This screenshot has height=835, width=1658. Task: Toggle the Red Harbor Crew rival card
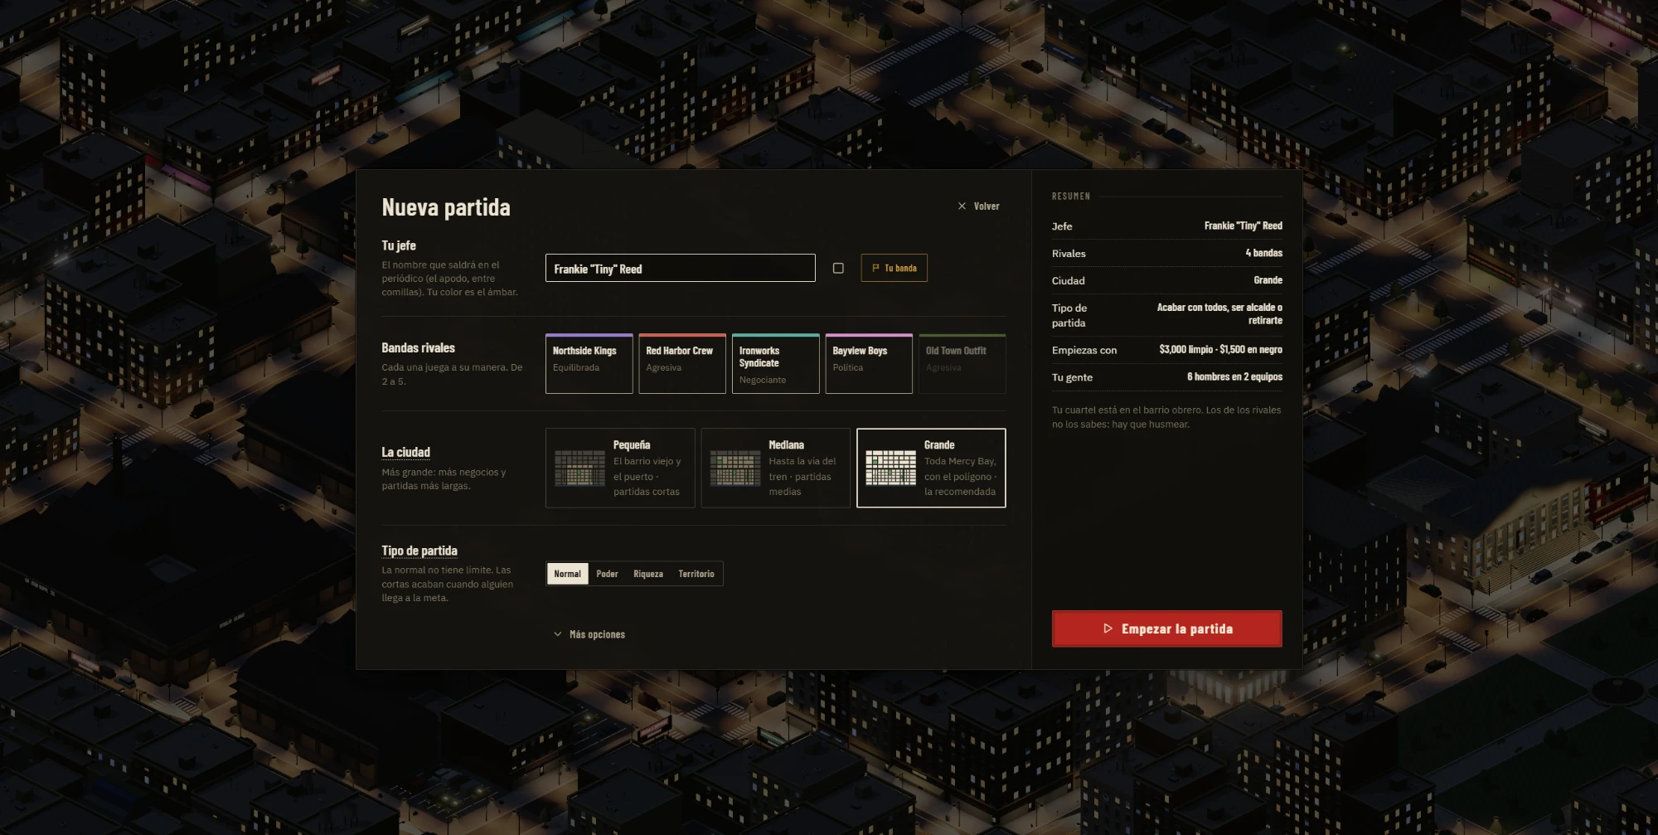pyautogui.click(x=682, y=363)
